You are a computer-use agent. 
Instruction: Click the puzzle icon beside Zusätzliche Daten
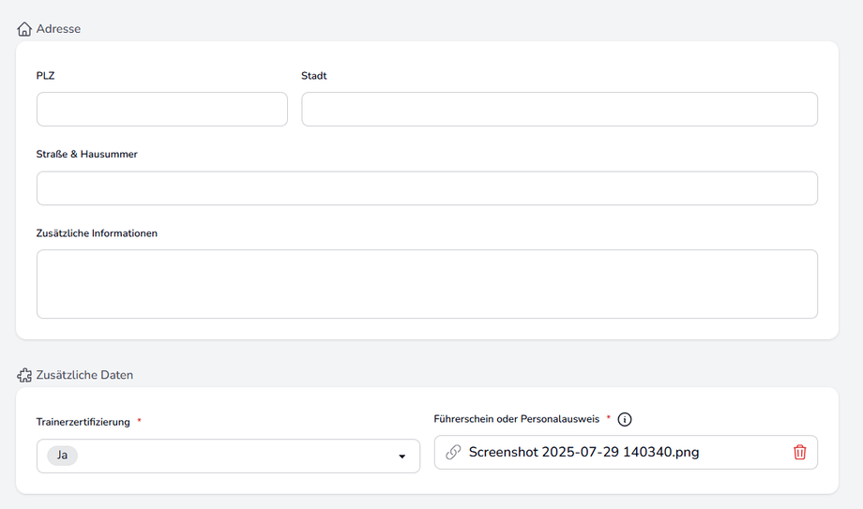pos(24,375)
